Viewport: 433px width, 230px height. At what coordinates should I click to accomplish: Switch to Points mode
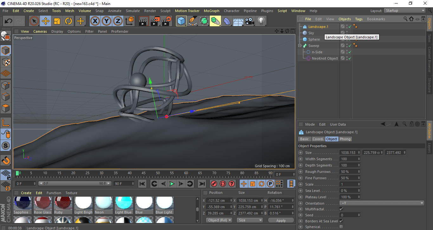(6, 85)
